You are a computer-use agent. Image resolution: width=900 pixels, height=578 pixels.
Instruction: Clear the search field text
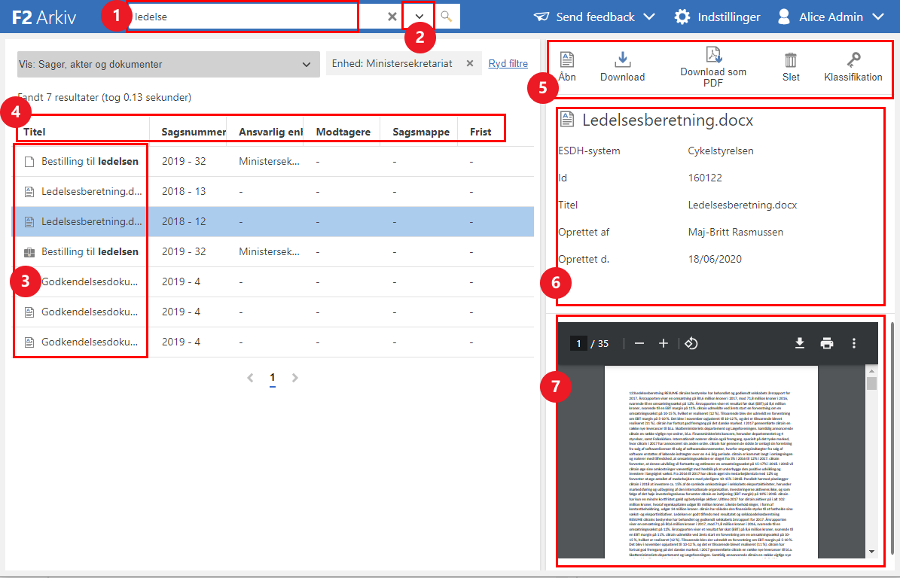tap(392, 17)
